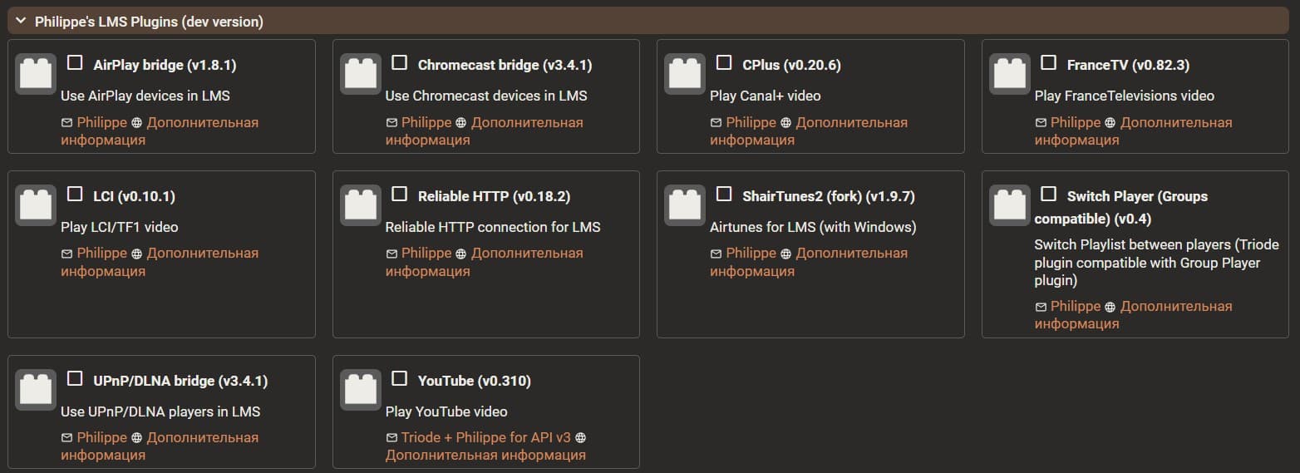
Task: Click the globe icon under LCI plugin
Action: (137, 254)
